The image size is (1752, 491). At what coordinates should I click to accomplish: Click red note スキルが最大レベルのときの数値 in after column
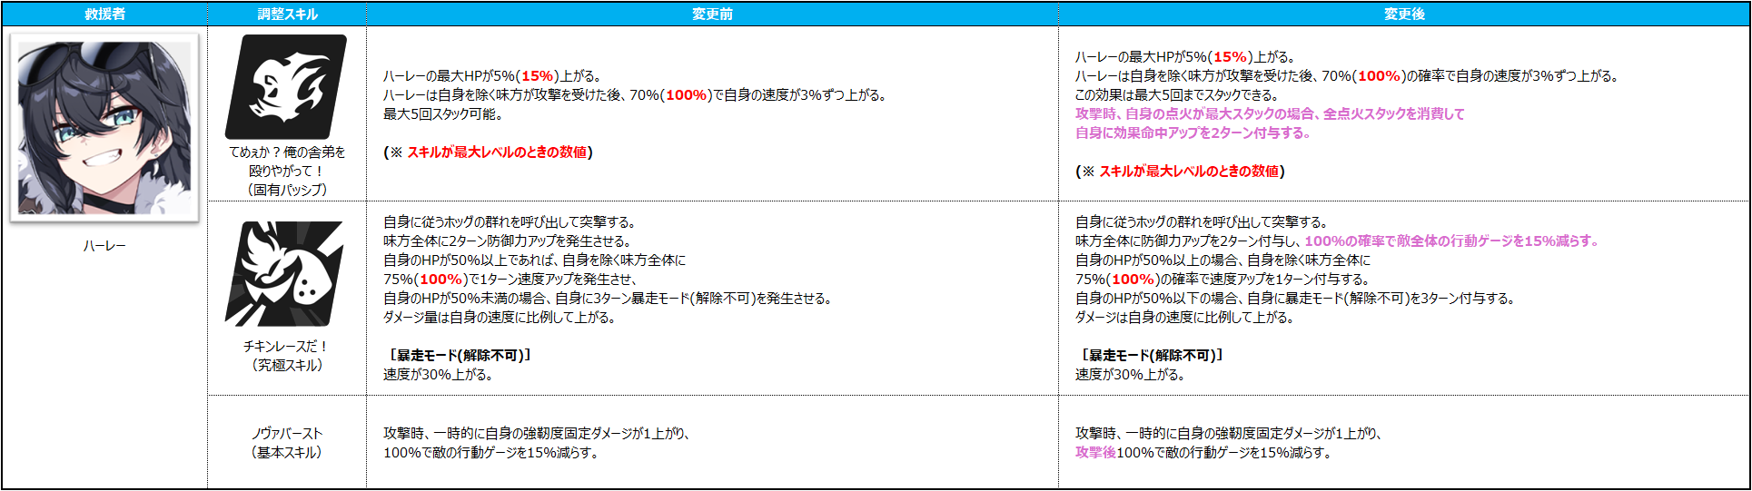pos(1189,171)
